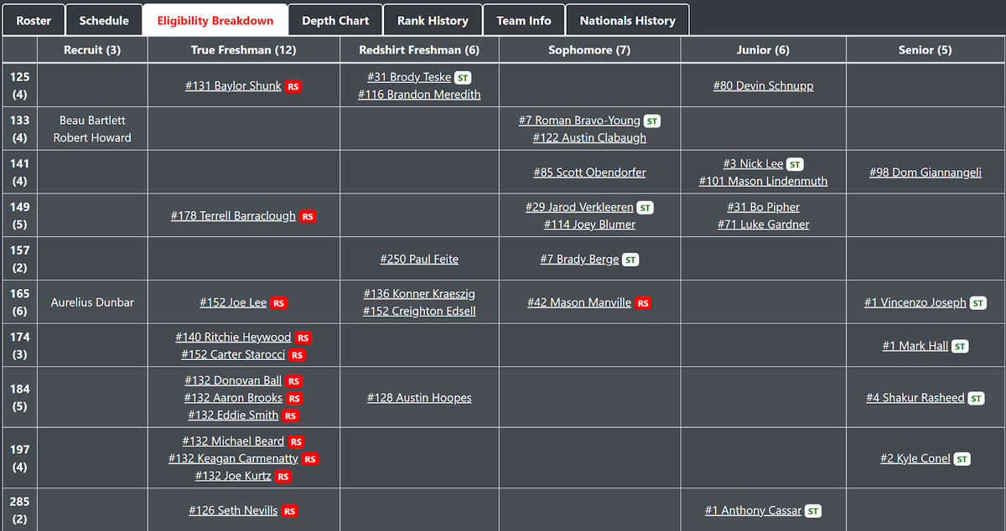This screenshot has height=531, width=1006.
Task: Click the ST badge next to Roman Bravo-Young
Action: pos(652,121)
